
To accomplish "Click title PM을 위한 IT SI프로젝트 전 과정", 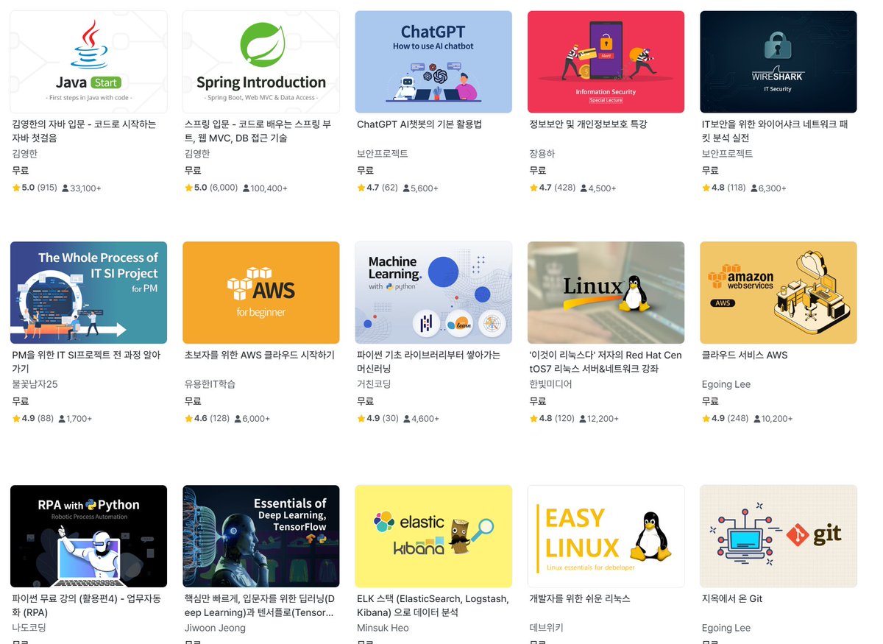I will click(87, 361).
